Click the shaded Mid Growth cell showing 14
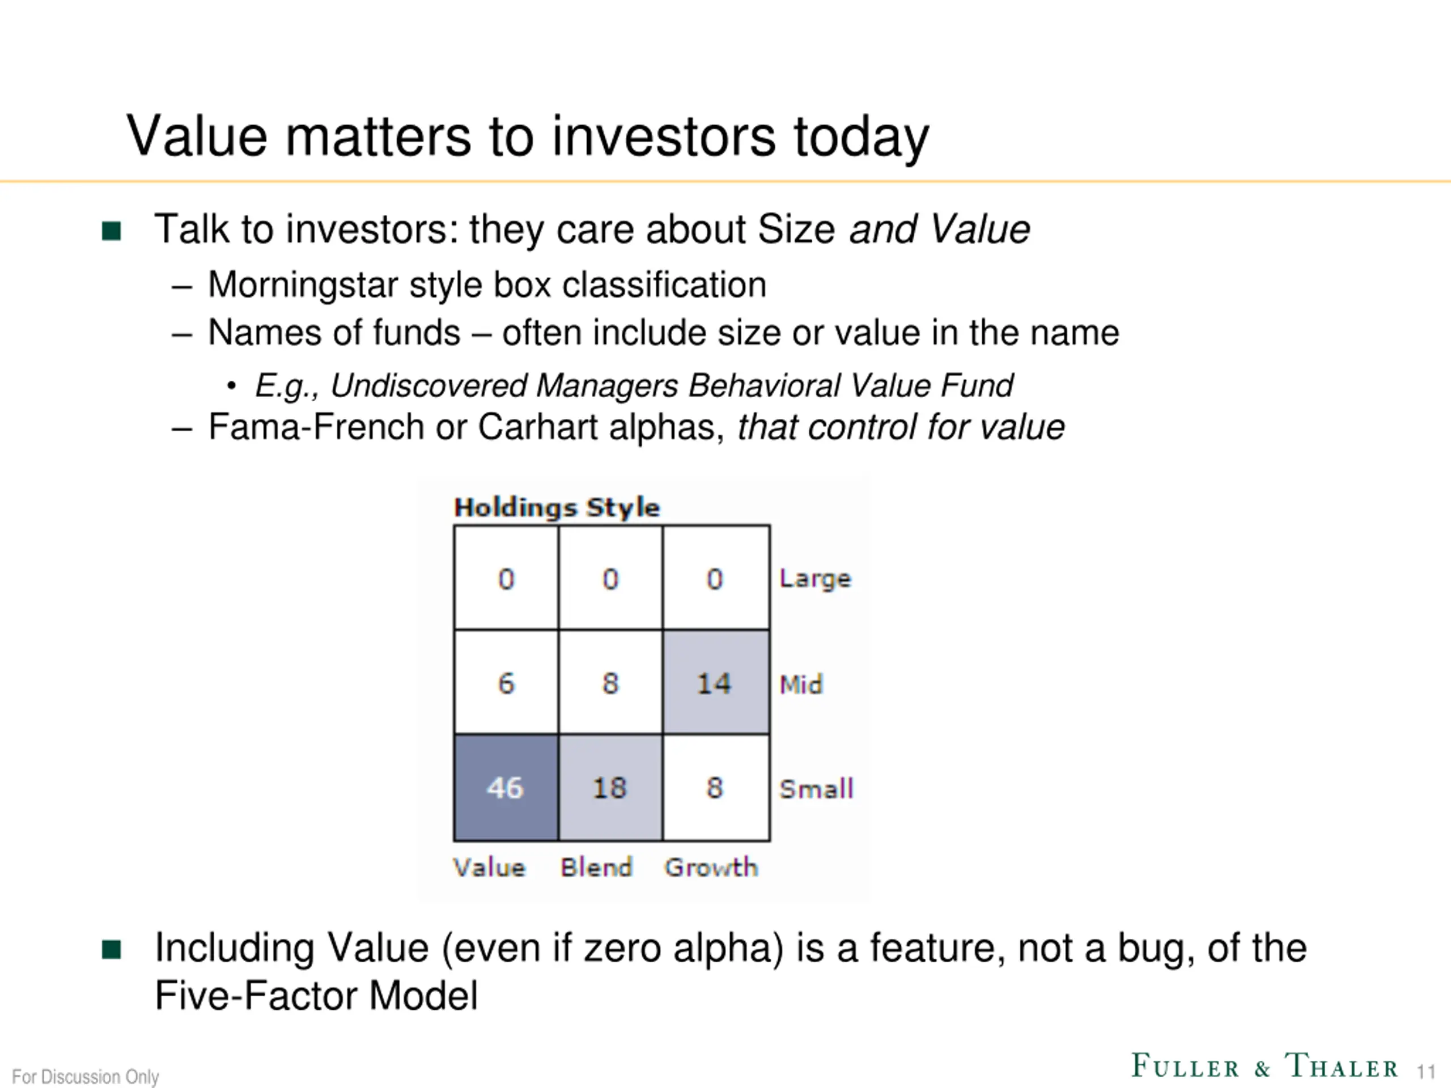 (716, 683)
